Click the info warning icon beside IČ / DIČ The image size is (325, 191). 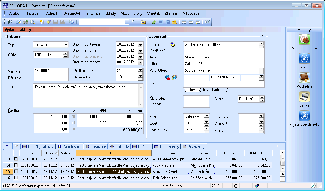click(167, 77)
